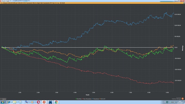Launch Opera browser from the taskbar

[38, 102]
